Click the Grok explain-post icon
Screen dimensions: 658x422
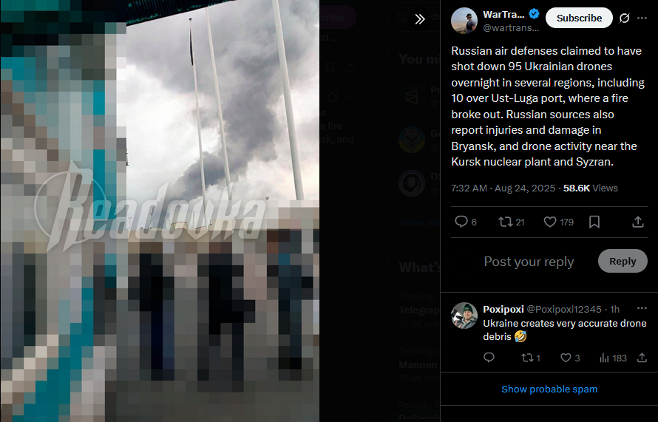pyautogui.click(x=625, y=18)
